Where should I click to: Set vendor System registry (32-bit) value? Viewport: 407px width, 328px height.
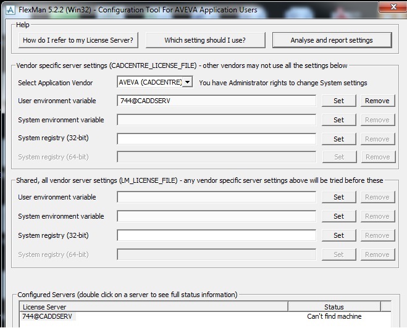point(338,139)
